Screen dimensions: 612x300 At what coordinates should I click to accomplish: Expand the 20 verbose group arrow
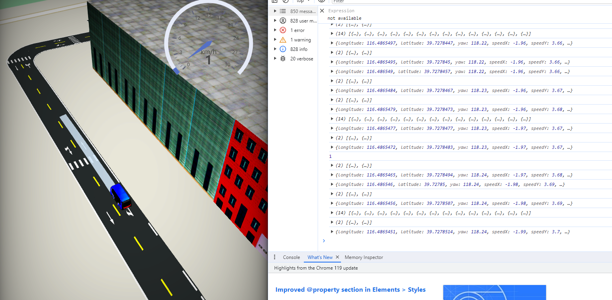pos(275,58)
